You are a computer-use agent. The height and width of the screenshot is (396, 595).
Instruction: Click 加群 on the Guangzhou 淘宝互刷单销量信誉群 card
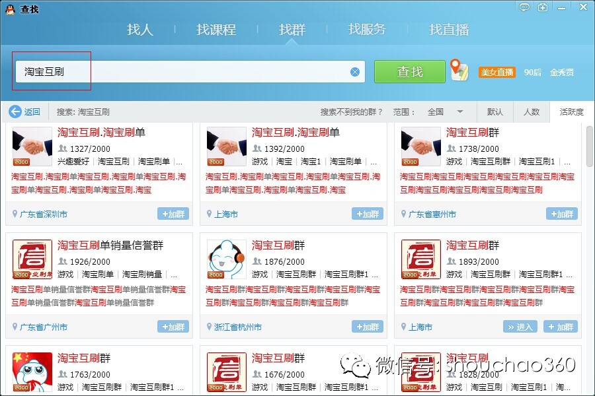(173, 327)
